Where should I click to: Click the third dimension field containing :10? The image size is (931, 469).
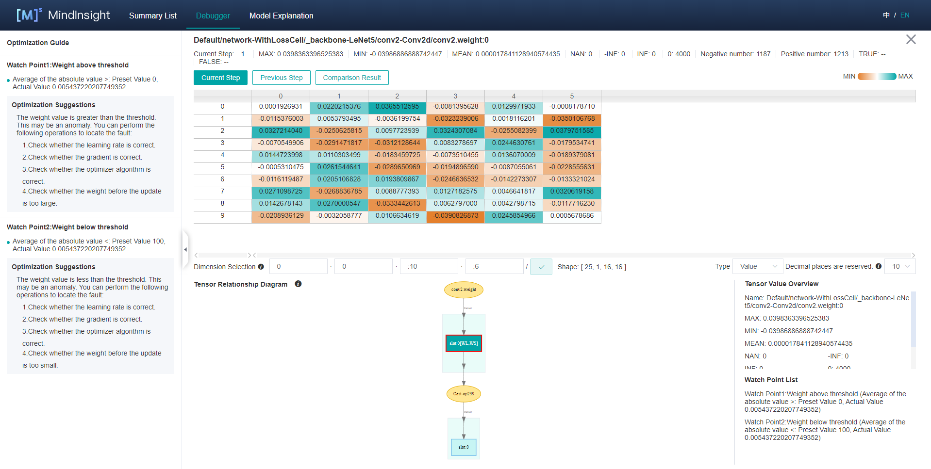point(429,266)
